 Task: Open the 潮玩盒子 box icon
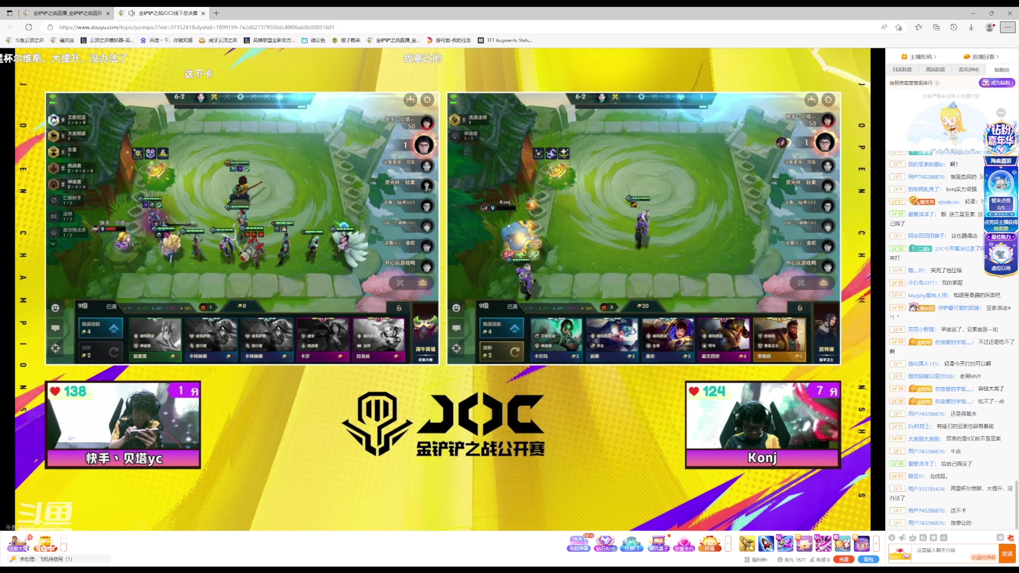pos(658,543)
